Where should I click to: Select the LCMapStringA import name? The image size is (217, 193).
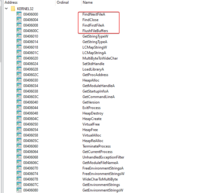pyautogui.click(x=94, y=53)
